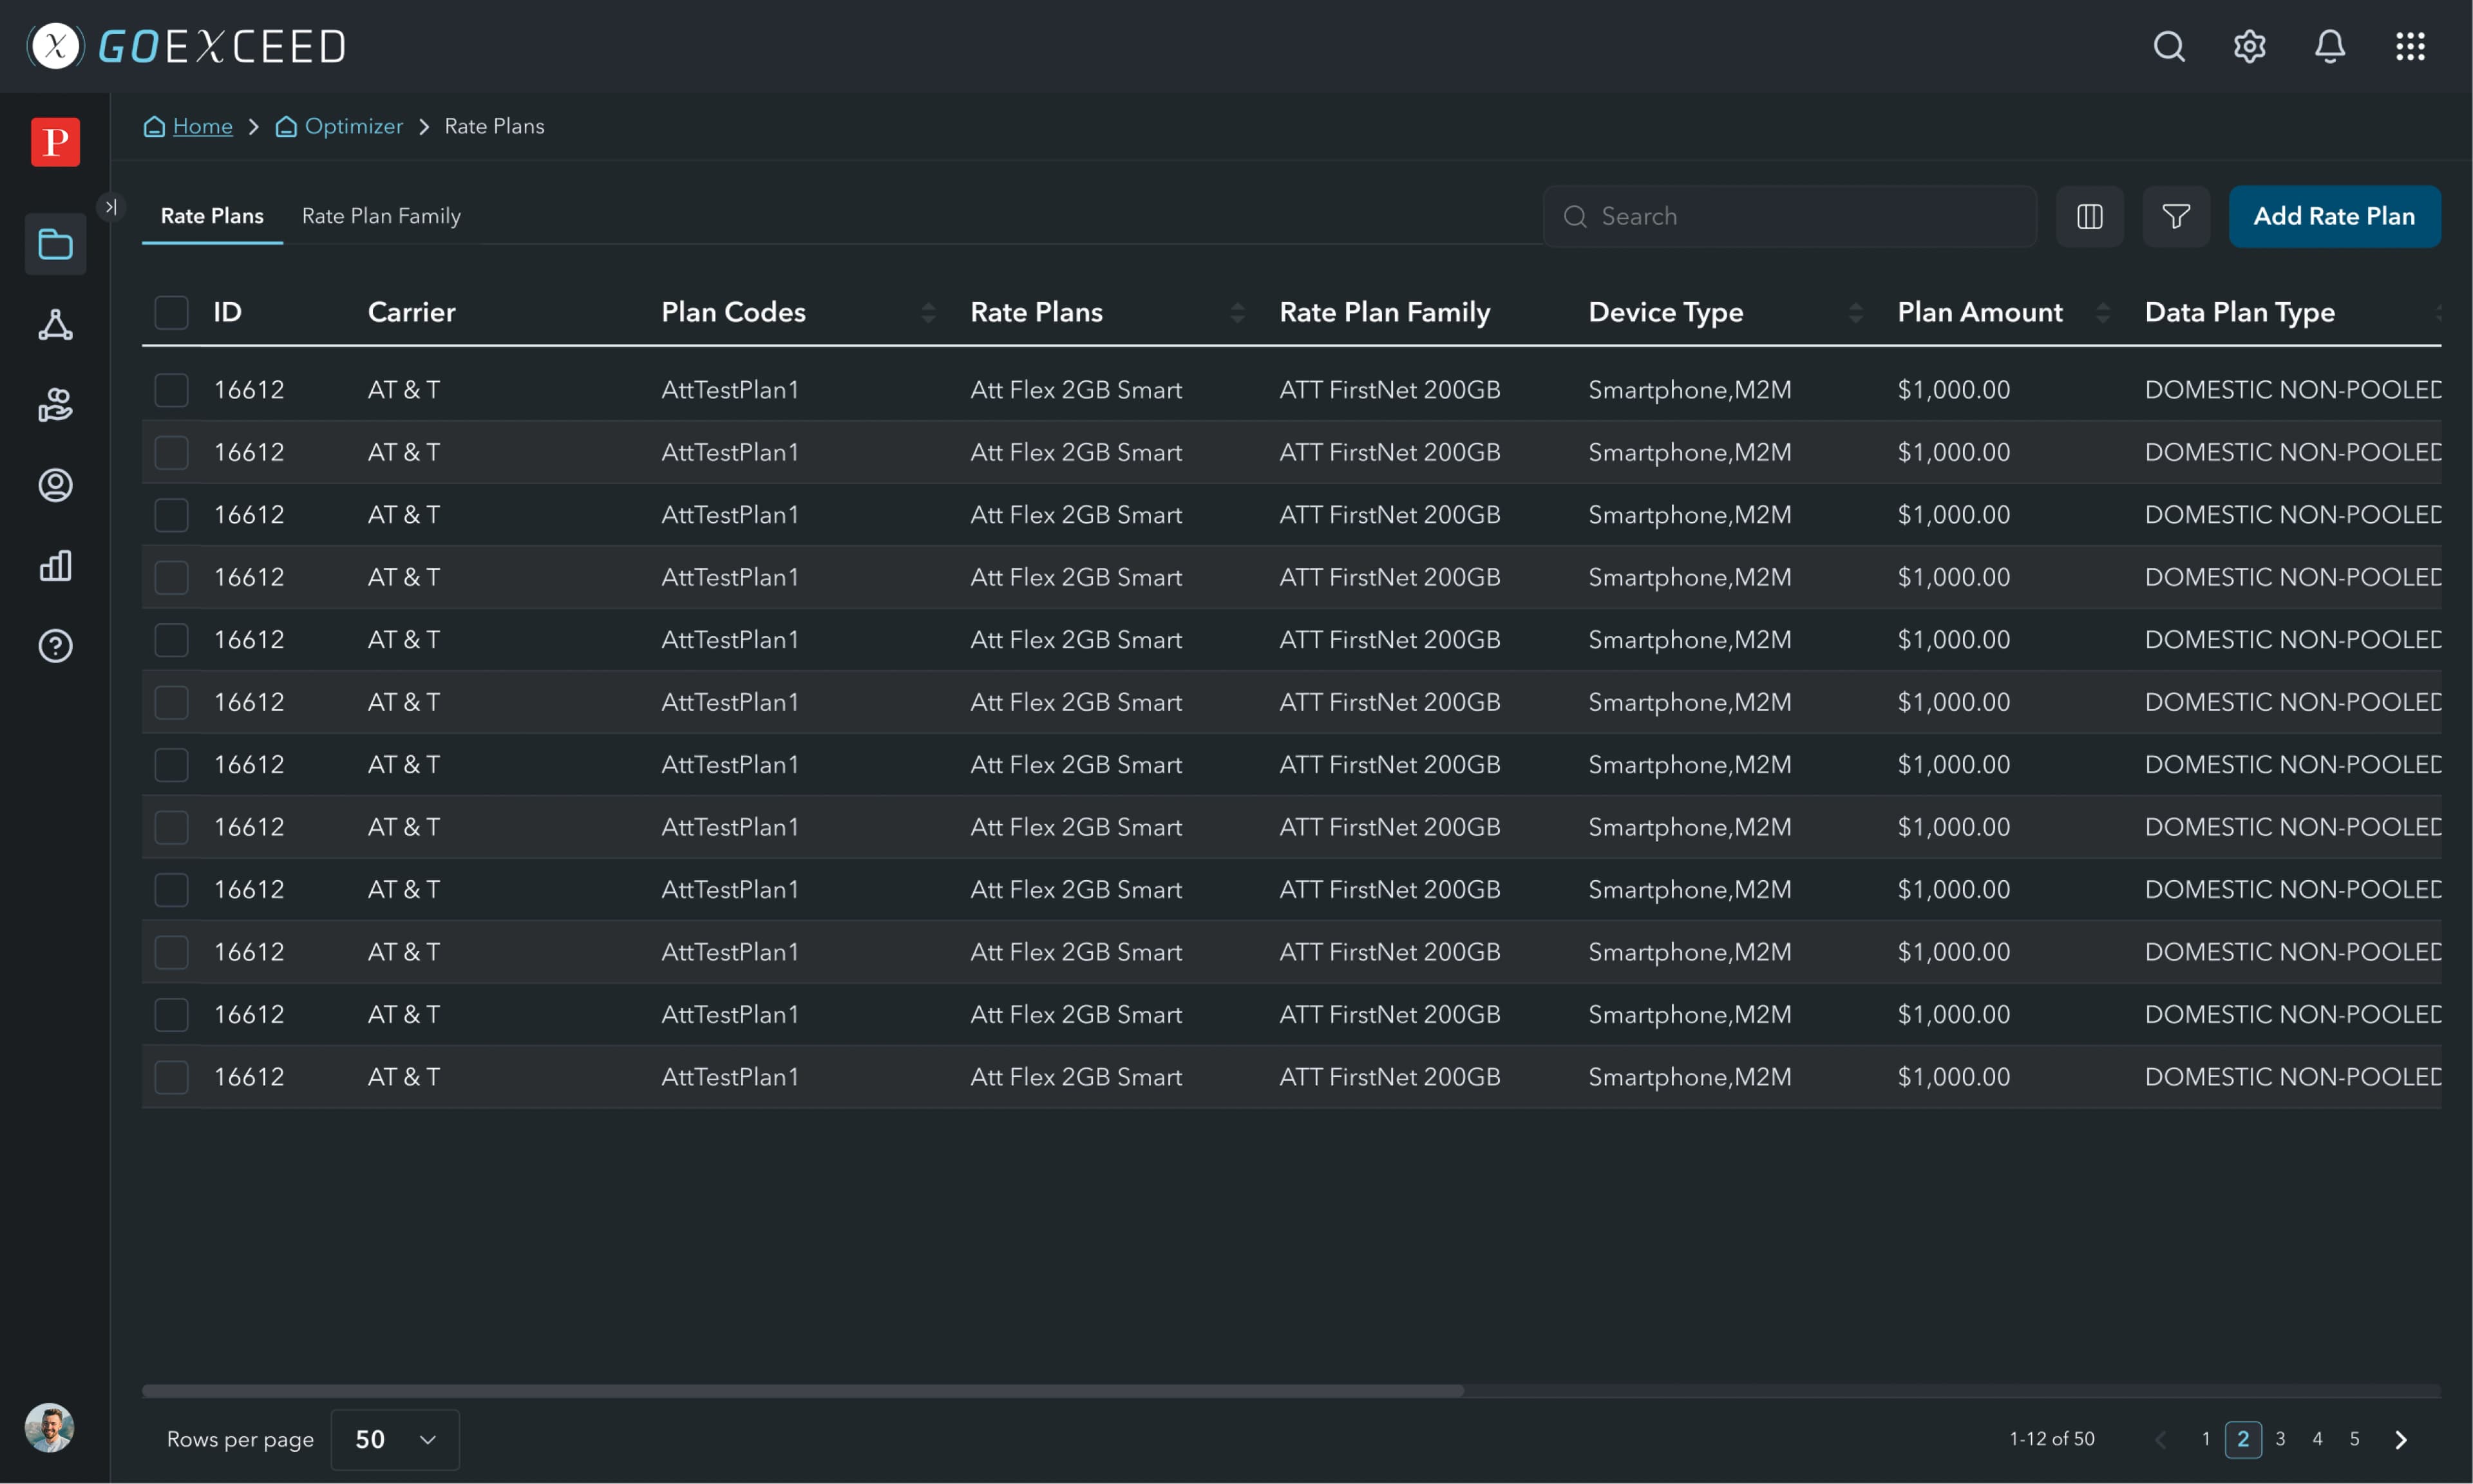
Task: Click the 1-12 of 50 count label
Action: [x=2052, y=1439]
